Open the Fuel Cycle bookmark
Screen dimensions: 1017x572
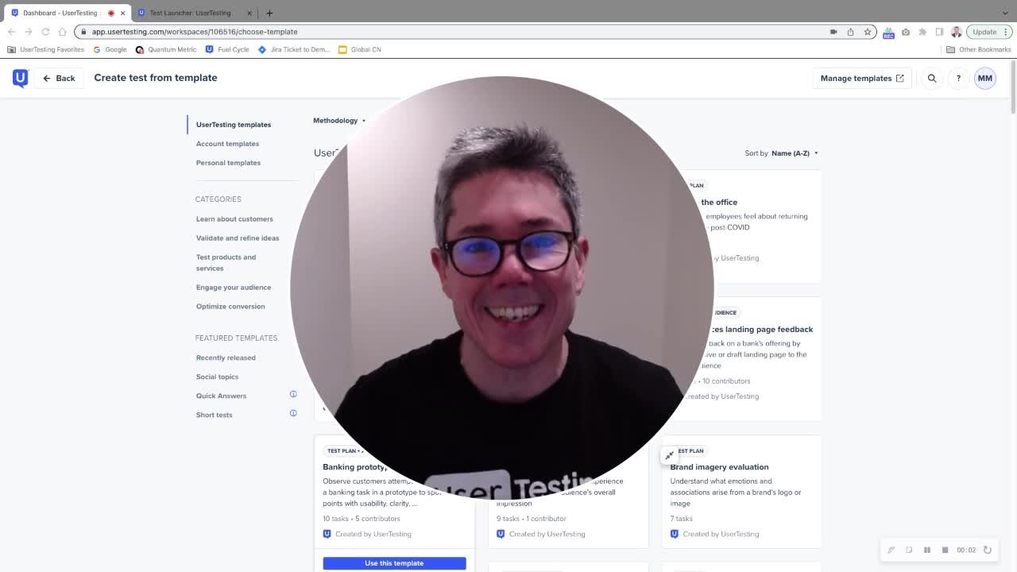[227, 49]
